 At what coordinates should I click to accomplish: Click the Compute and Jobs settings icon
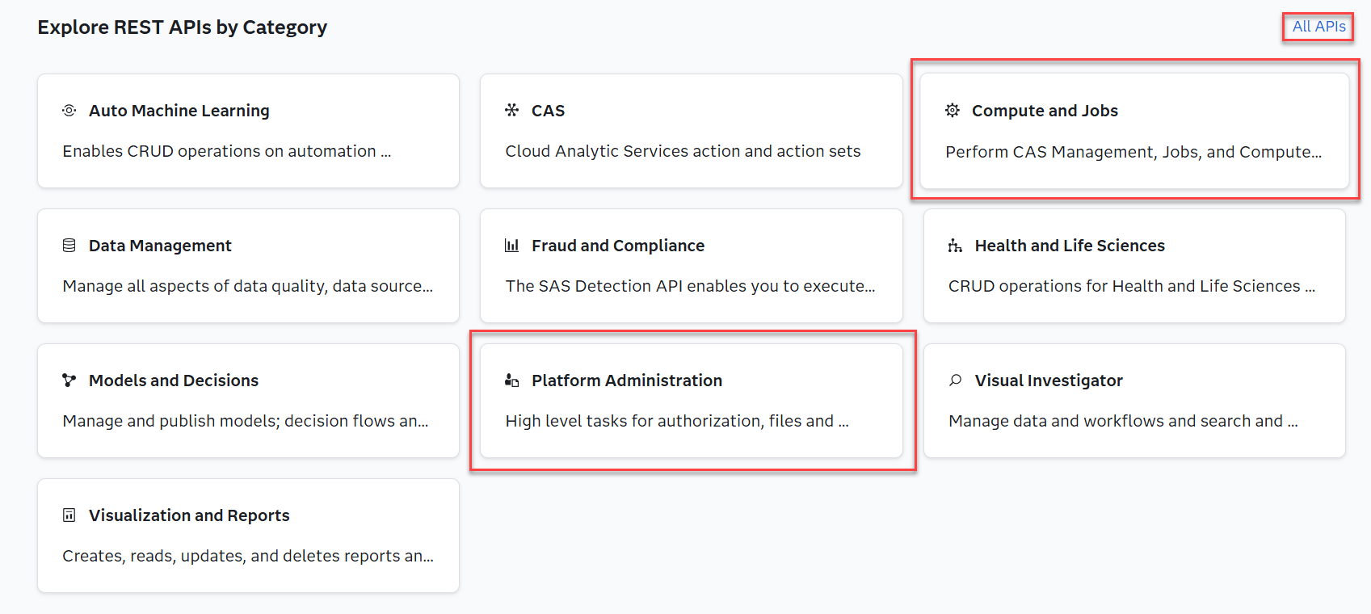(x=953, y=110)
